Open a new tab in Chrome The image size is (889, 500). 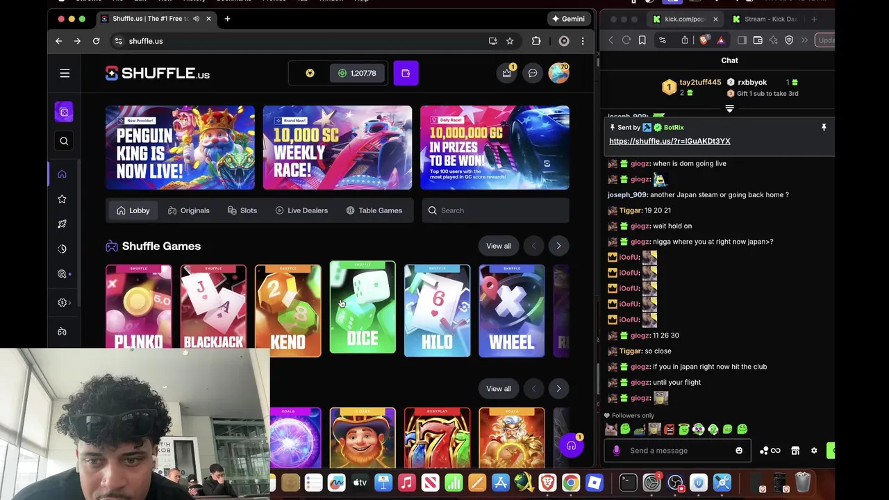[x=227, y=19]
